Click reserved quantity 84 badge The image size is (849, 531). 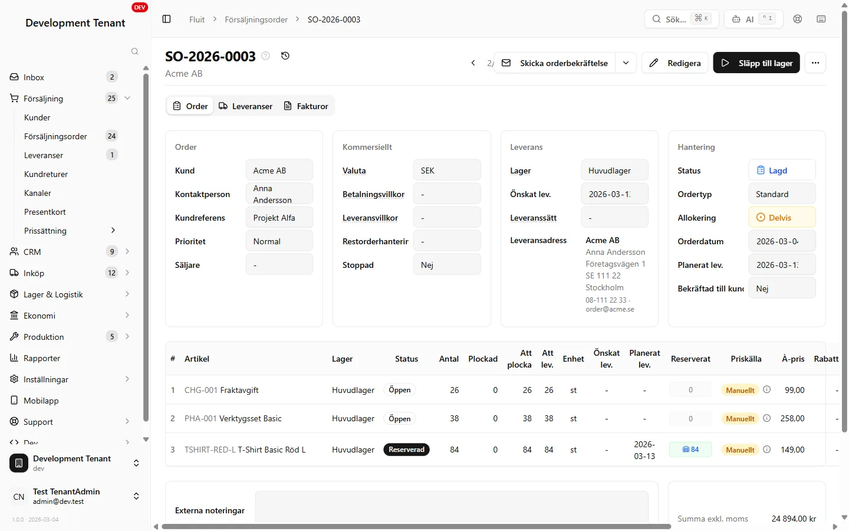pos(690,449)
